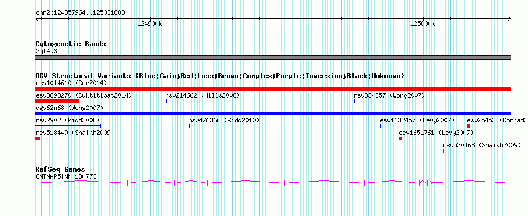528x216 pixels.
Task: Click the nsv476366 (Kidd2010) label
Action: (224, 120)
